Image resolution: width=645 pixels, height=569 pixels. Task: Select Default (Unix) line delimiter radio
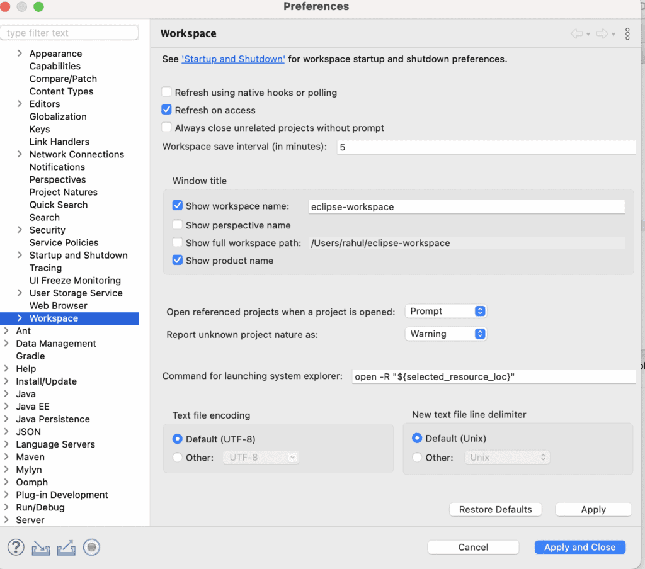coord(417,438)
